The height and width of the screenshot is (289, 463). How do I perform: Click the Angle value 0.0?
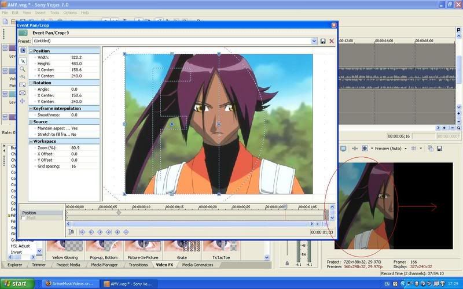tap(74, 89)
